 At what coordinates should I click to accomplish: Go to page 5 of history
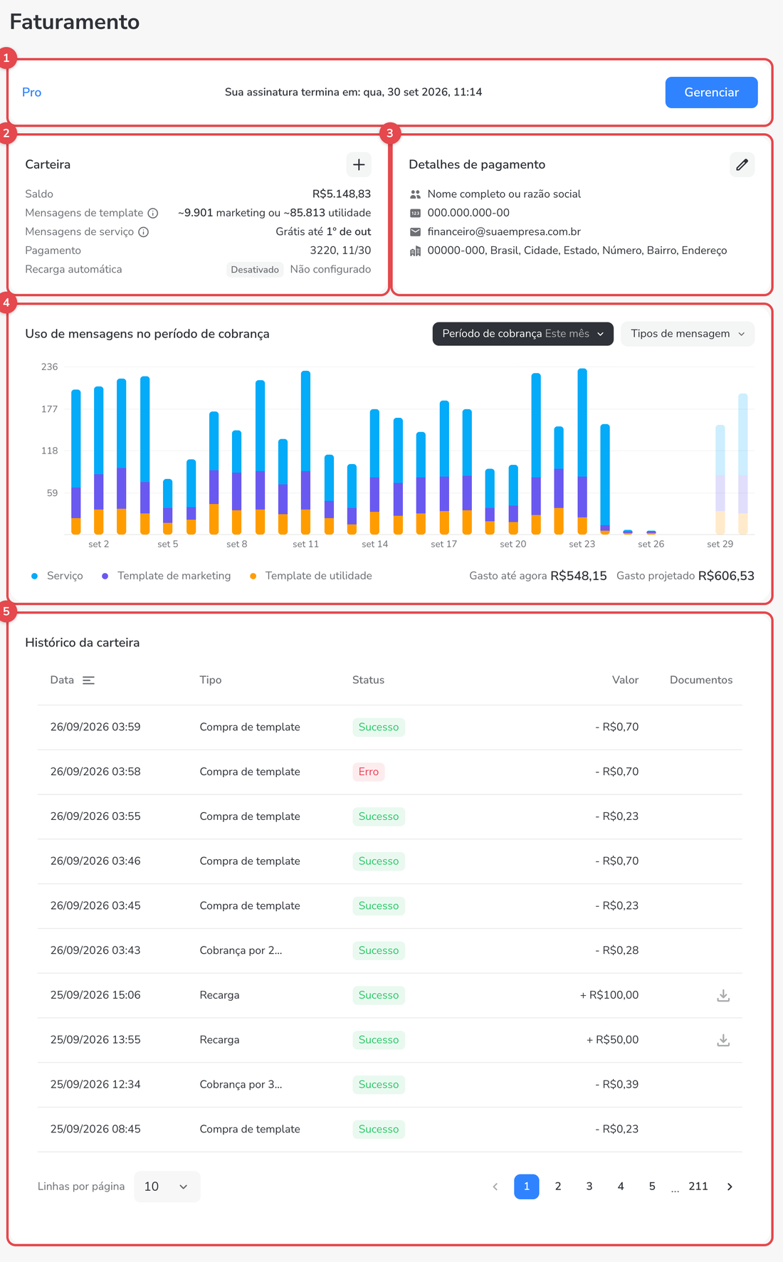(x=652, y=1187)
